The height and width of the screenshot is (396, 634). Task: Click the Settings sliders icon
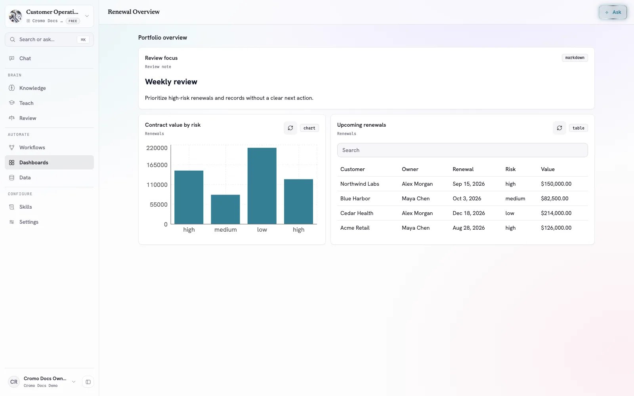pyautogui.click(x=12, y=222)
